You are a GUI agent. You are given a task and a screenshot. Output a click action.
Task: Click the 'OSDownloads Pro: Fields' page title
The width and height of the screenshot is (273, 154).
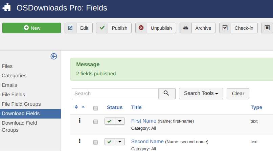pyautogui.click(x=62, y=8)
